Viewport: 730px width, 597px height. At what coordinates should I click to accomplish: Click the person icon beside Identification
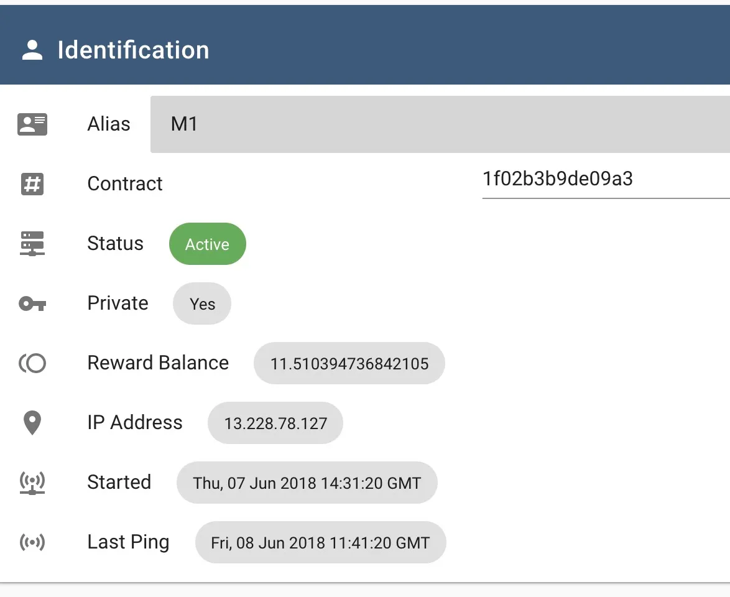point(32,50)
